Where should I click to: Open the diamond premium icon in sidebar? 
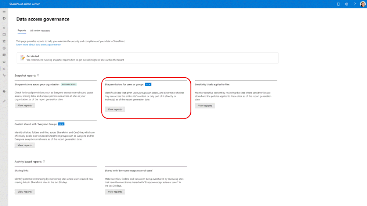coord(4,92)
